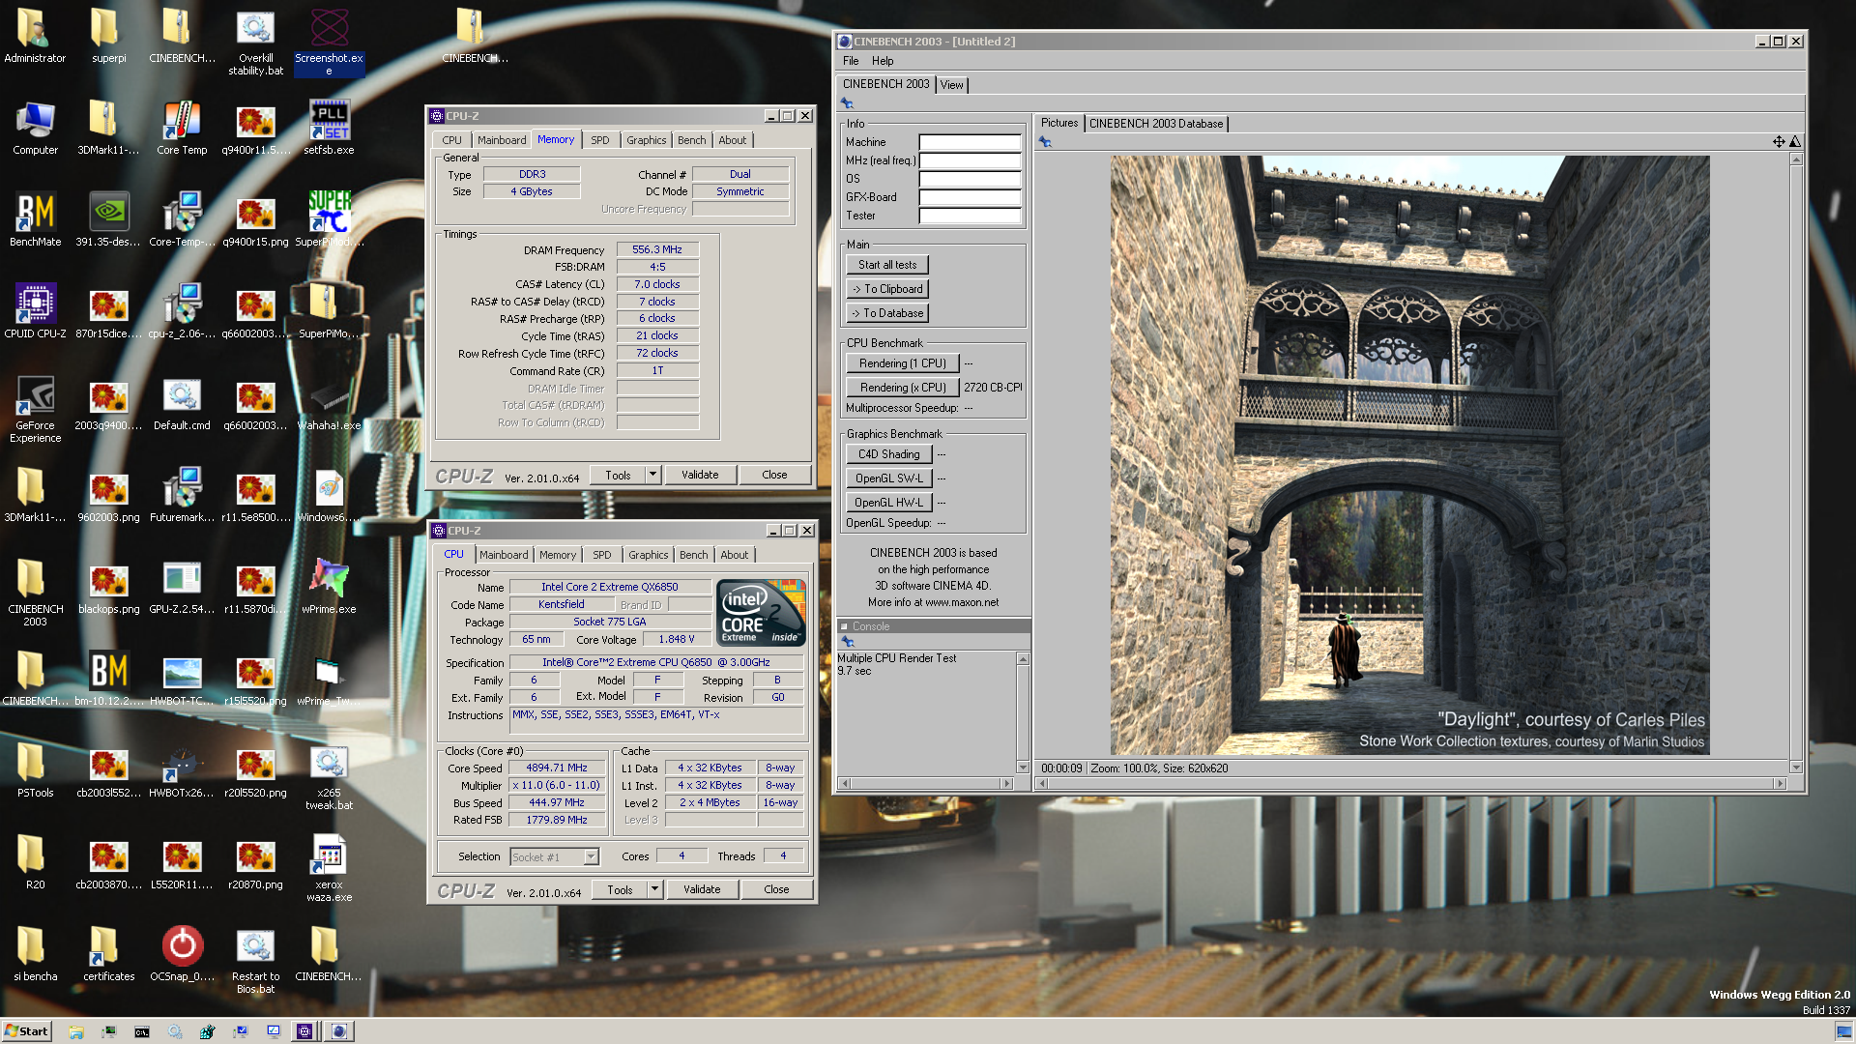Screen dimensions: 1856x1044
Task: Select the Computer desktop icon
Action: point(35,129)
